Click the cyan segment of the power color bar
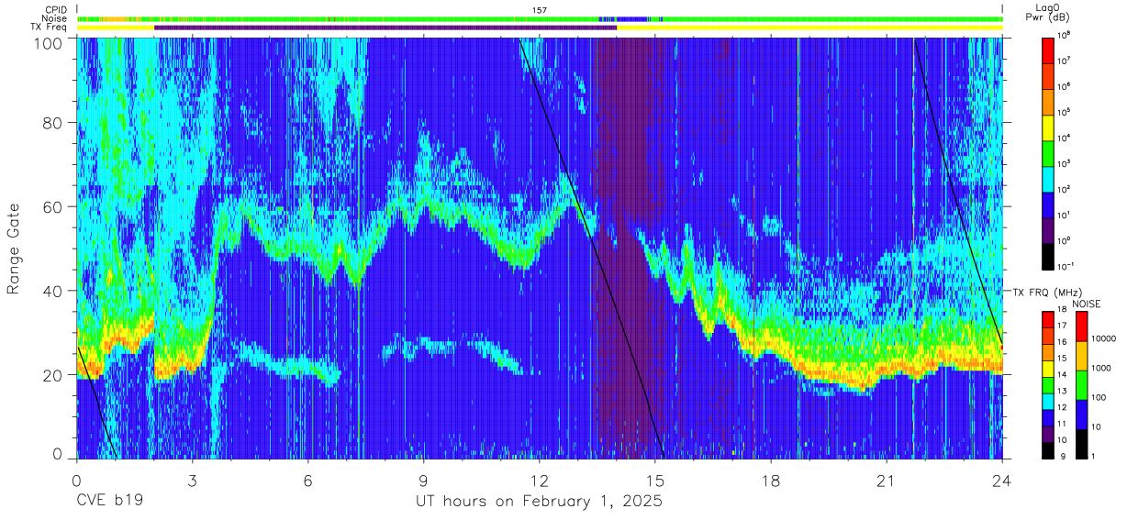1127x520 pixels. tap(1047, 178)
